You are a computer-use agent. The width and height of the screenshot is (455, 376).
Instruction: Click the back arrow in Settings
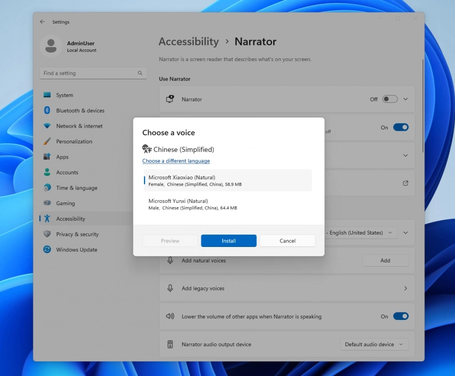42,21
